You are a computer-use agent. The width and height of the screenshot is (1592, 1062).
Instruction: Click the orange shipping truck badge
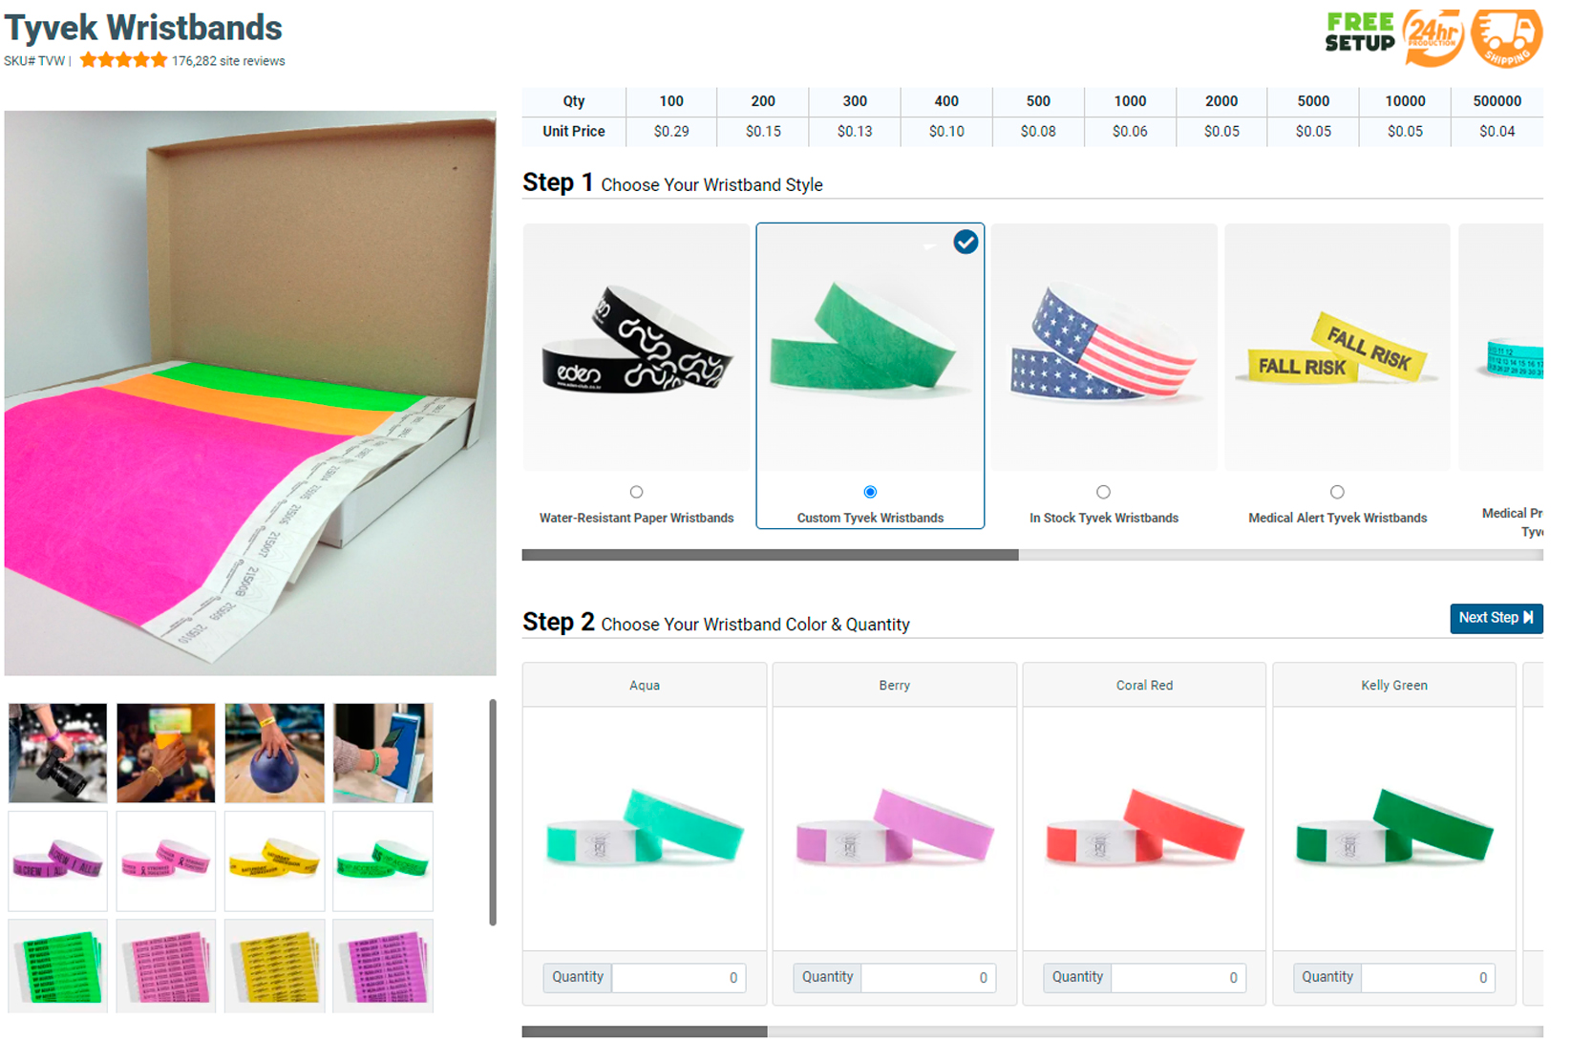pyautogui.click(x=1507, y=37)
